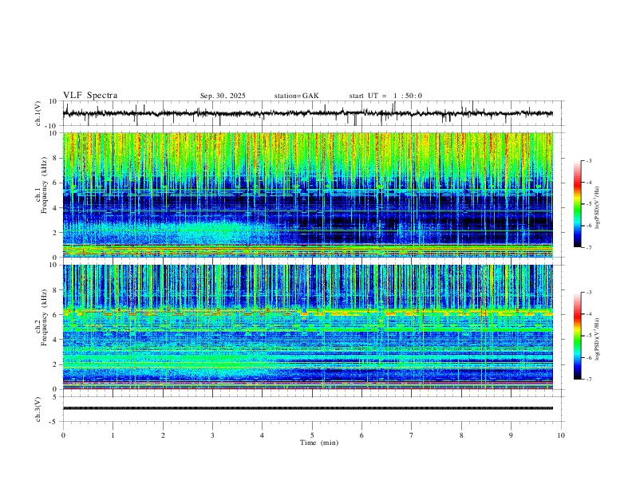Click the "ch.1(V)" waveform axis label
632x488 pixels.
(38, 113)
